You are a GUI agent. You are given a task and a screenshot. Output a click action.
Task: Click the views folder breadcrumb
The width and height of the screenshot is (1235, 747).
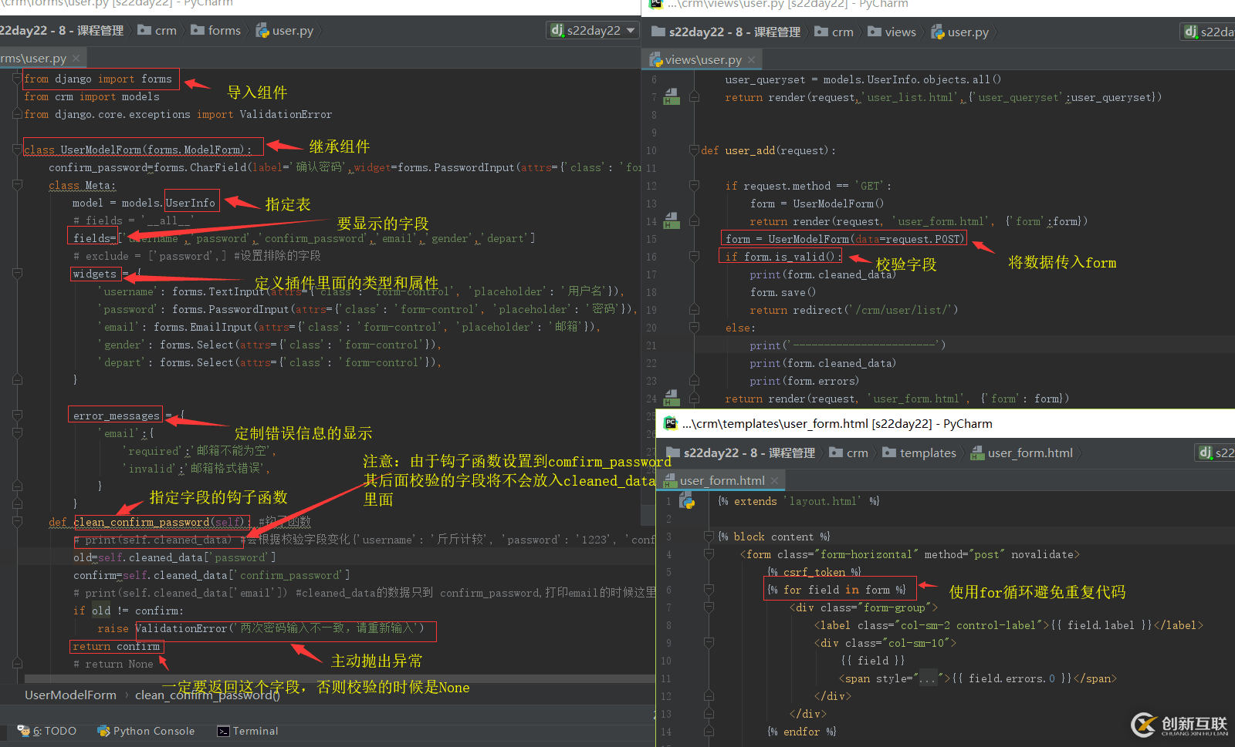(892, 32)
